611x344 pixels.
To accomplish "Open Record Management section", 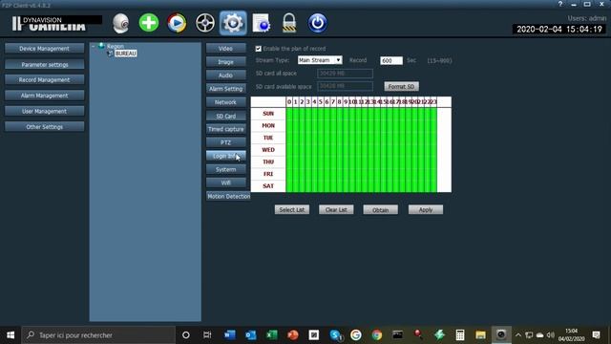I will point(45,79).
